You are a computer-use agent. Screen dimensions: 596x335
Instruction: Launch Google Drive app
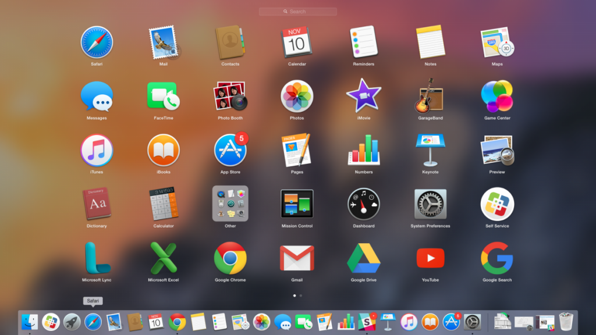coord(364,258)
